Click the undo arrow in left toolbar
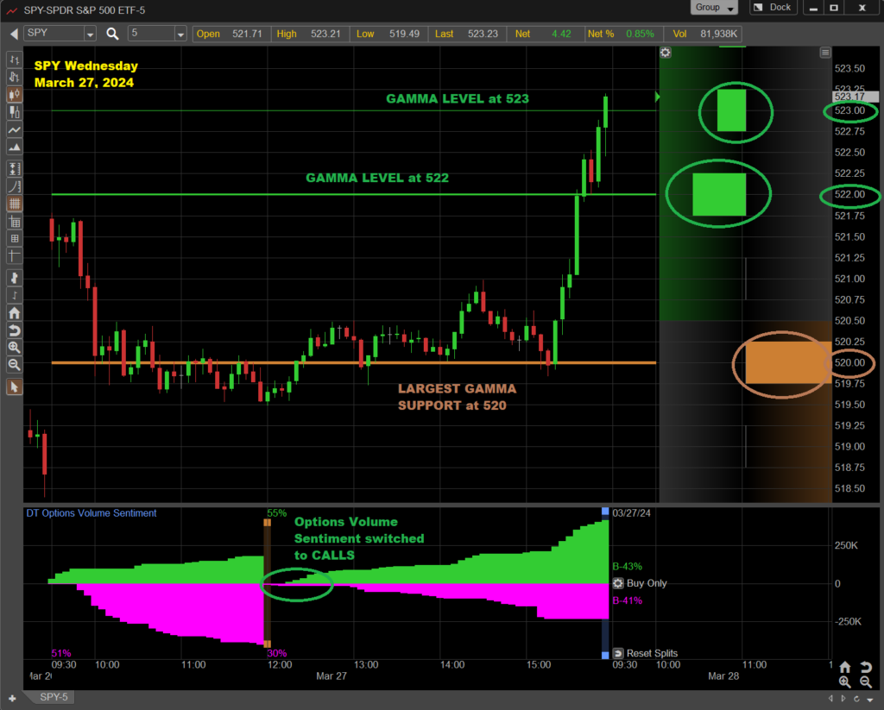Screen dimensions: 884x710 (x=14, y=330)
